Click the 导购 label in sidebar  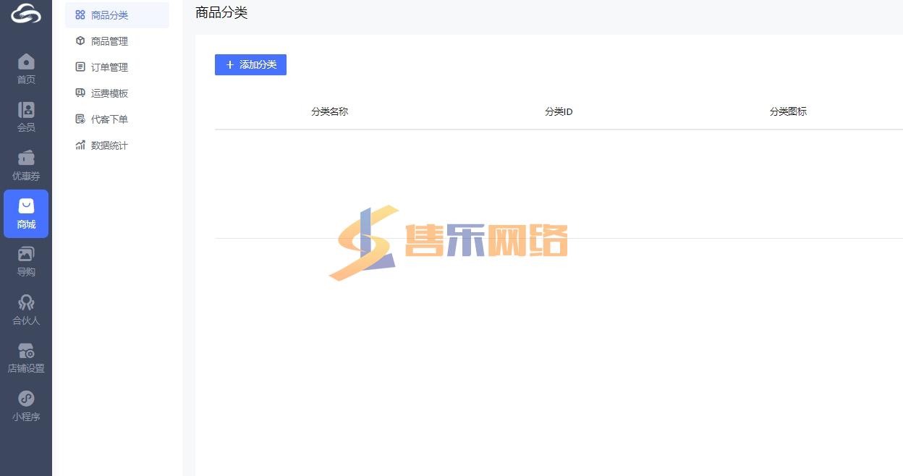[x=26, y=272]
